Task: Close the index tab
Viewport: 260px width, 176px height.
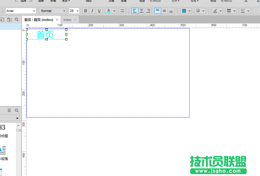Action: [75, 20]
